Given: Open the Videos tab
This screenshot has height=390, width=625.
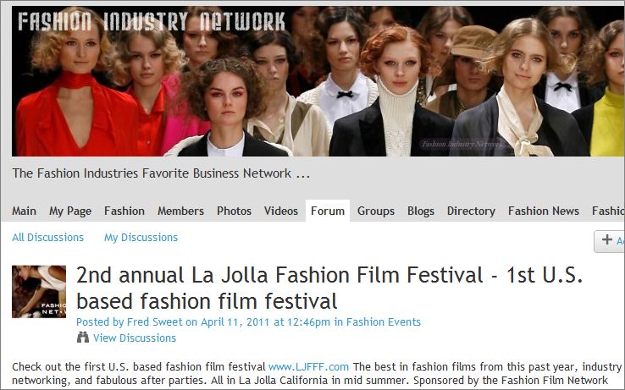Looking at the screenshot, I should click(281, 211).
